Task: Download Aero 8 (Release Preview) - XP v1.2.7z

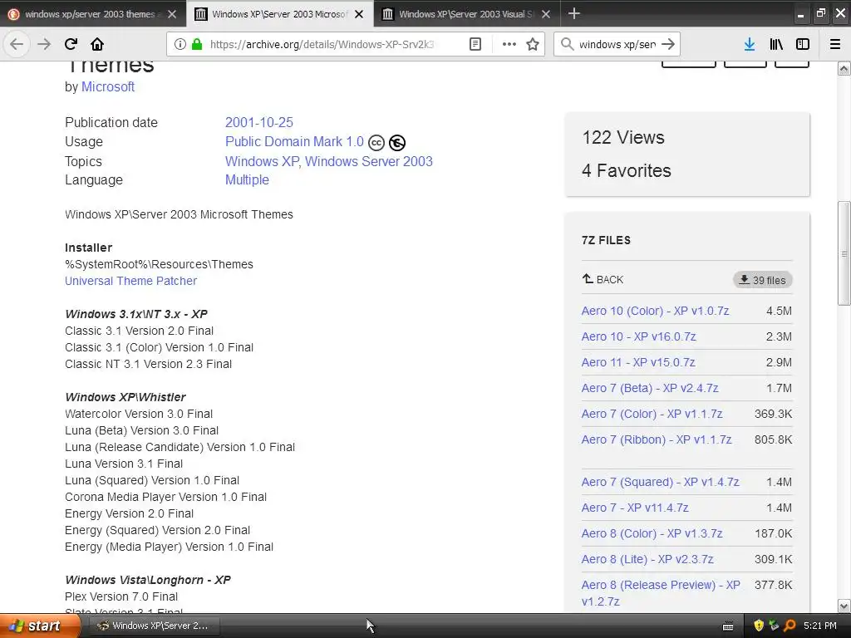Action: pyautogui.click(x=661, y=593)
